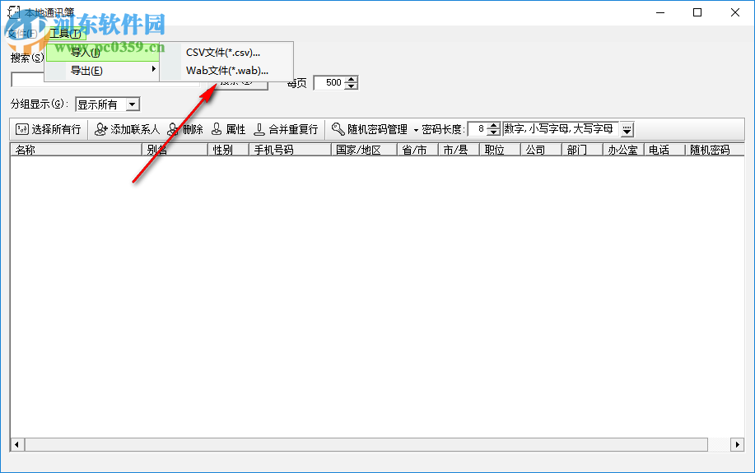The height and width of the screenshot is (473, 755).
Task: Click 国家/地区 column header
Action: [364, 151]
